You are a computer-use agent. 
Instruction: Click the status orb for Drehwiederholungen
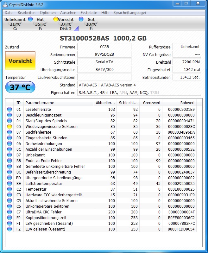point(9,143)
